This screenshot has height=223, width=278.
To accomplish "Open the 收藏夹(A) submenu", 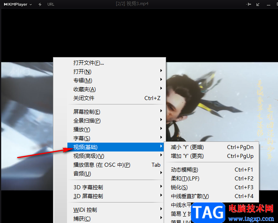I will (x=116, y=89).
